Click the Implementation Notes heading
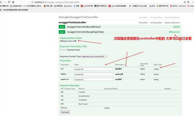 coord(71,38)
